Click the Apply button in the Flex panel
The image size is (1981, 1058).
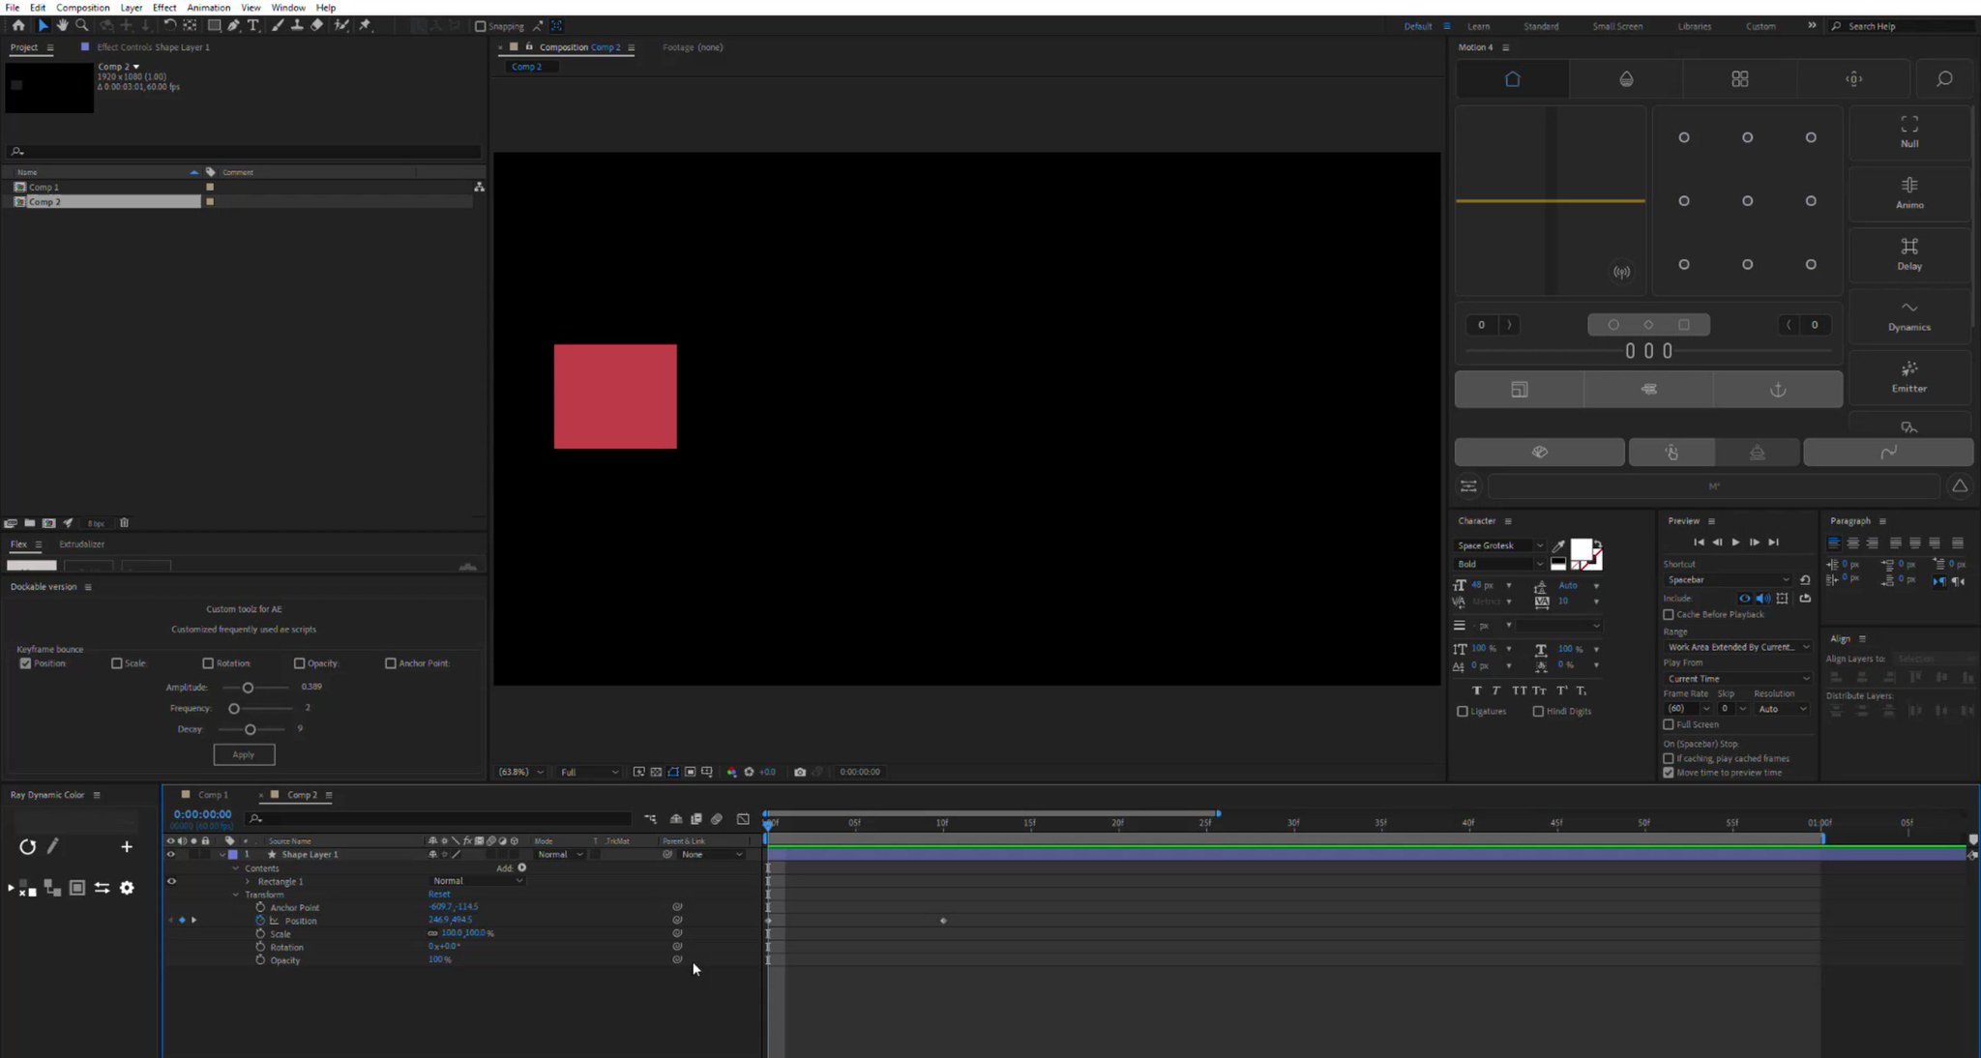[244, 754]
